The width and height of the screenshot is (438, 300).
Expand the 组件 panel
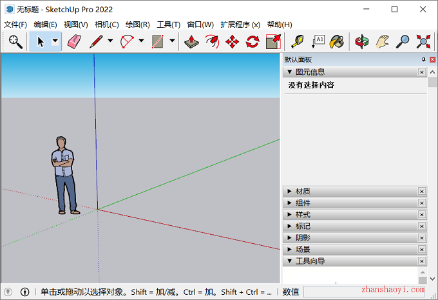tap(290, 203)
